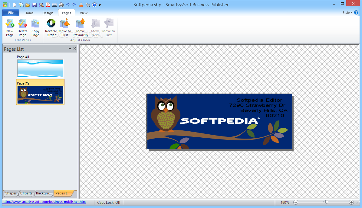Switch to the Cliparts panel tab
362x208 pixels.
[x=26, y=193]
